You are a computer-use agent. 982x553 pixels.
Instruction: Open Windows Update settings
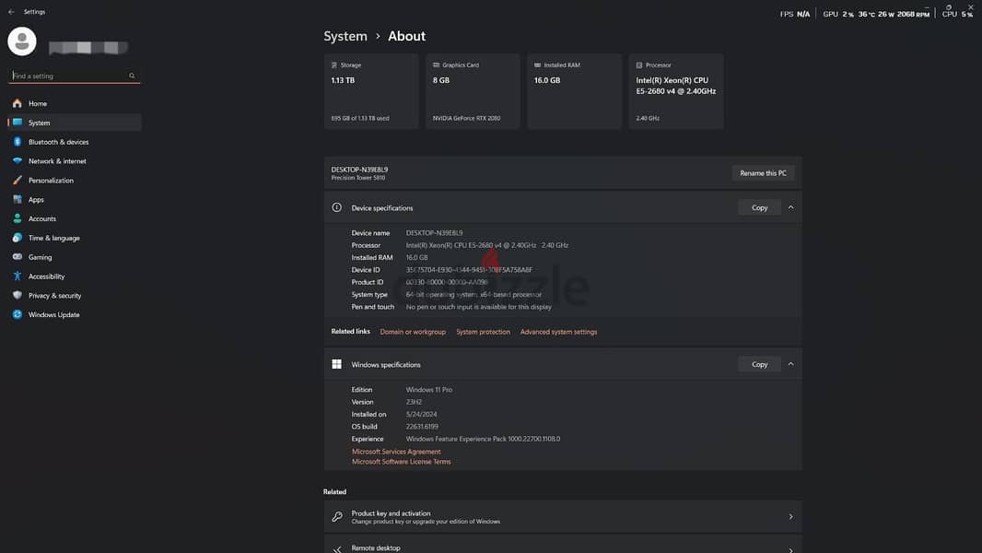tap(75, 315)
